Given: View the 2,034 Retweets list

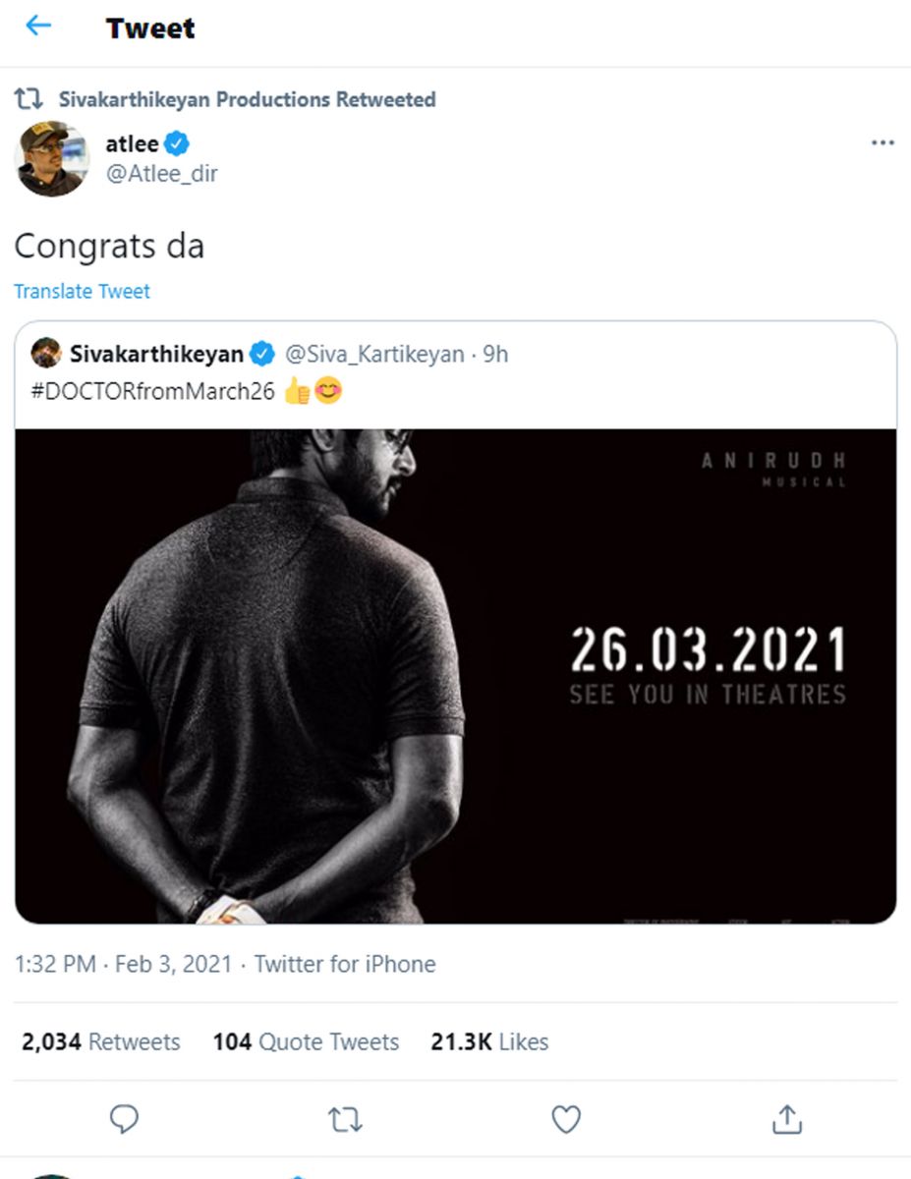Looking at the screenshot, I should click(100, 1041).
